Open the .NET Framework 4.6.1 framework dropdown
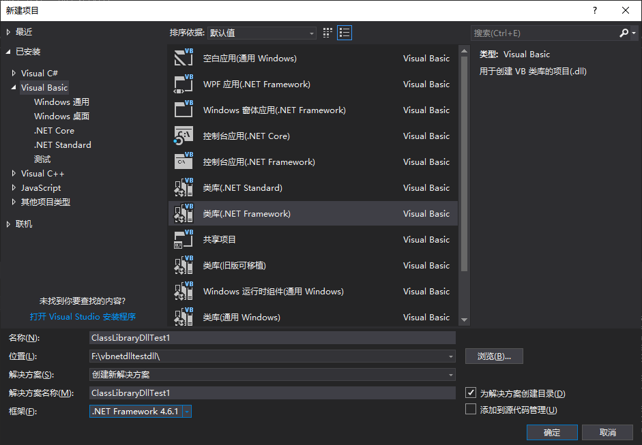This screenshot has width=642, height=445. pyautogui.click(x=186, y=411)
